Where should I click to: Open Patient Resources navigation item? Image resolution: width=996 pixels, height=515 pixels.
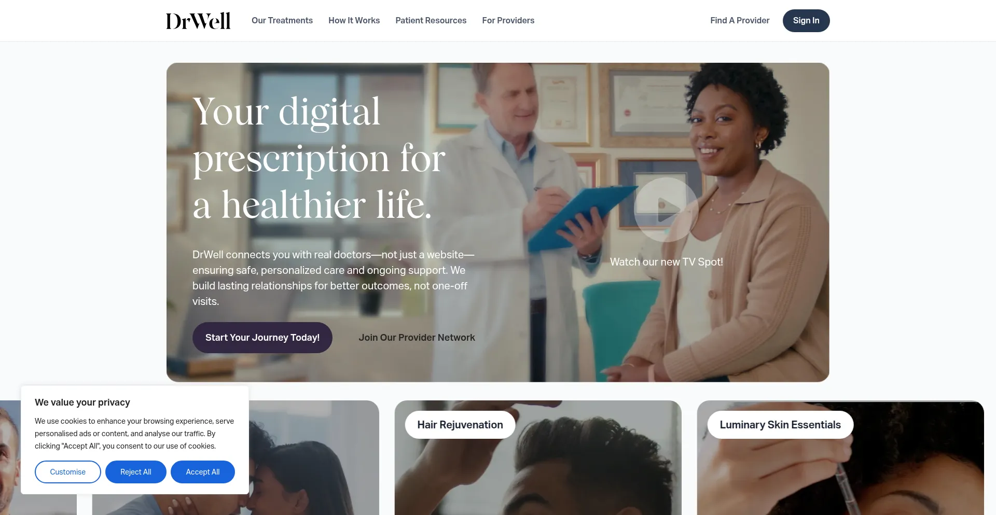pyautogui.click(x=431, y=21)
